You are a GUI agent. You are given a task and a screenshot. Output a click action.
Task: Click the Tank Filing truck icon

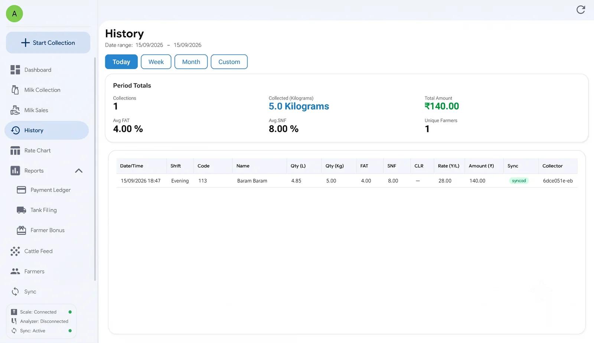(22, 210)
